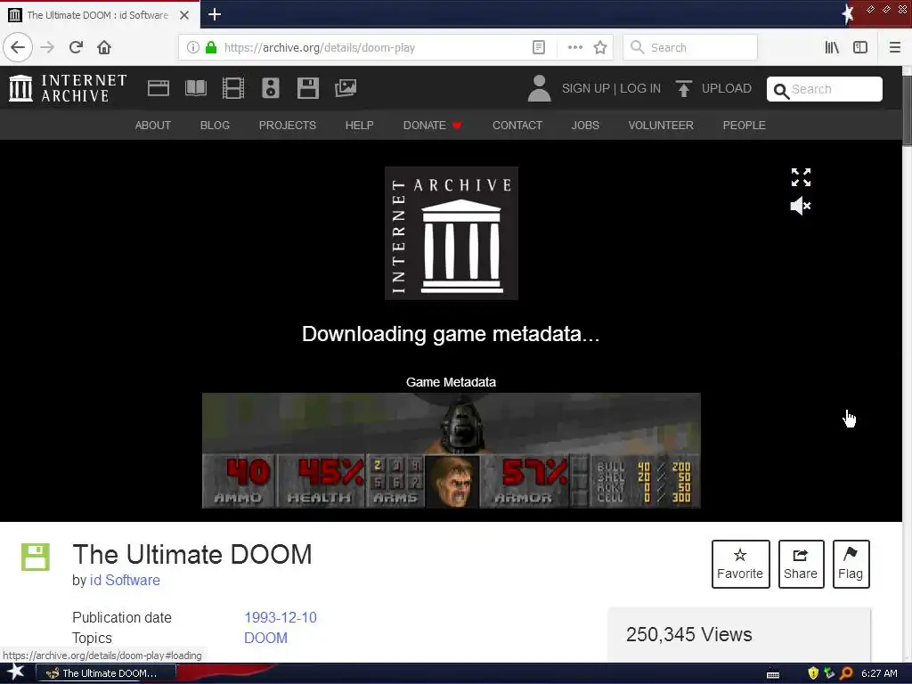Click the 250,345 Views text
This screenshot has height=684, width=912.
688,634
